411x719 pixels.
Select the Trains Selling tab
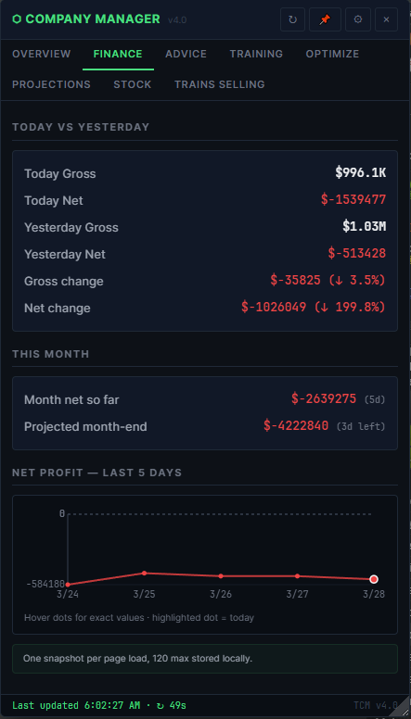click(220, 84)
